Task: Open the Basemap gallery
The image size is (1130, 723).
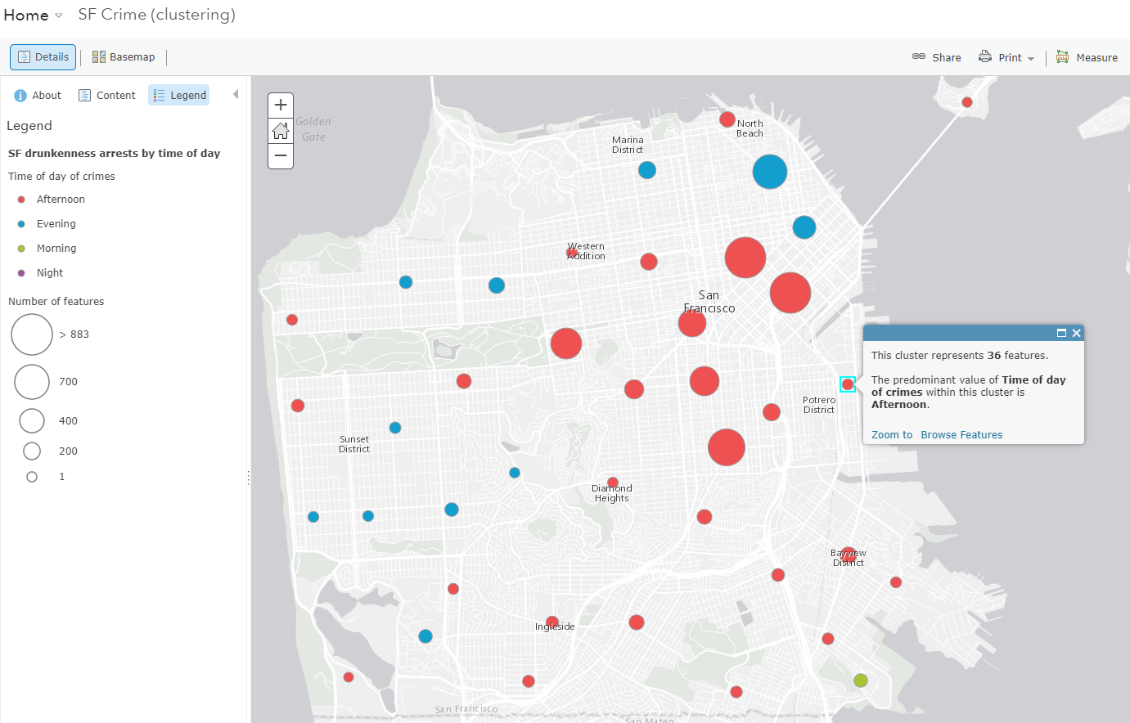Action: 124,57
